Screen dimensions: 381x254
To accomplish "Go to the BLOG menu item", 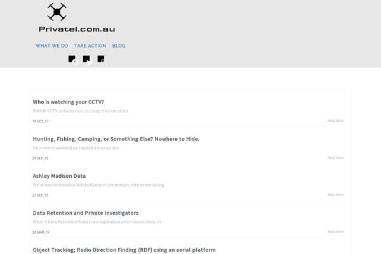I will coord(119,46).
